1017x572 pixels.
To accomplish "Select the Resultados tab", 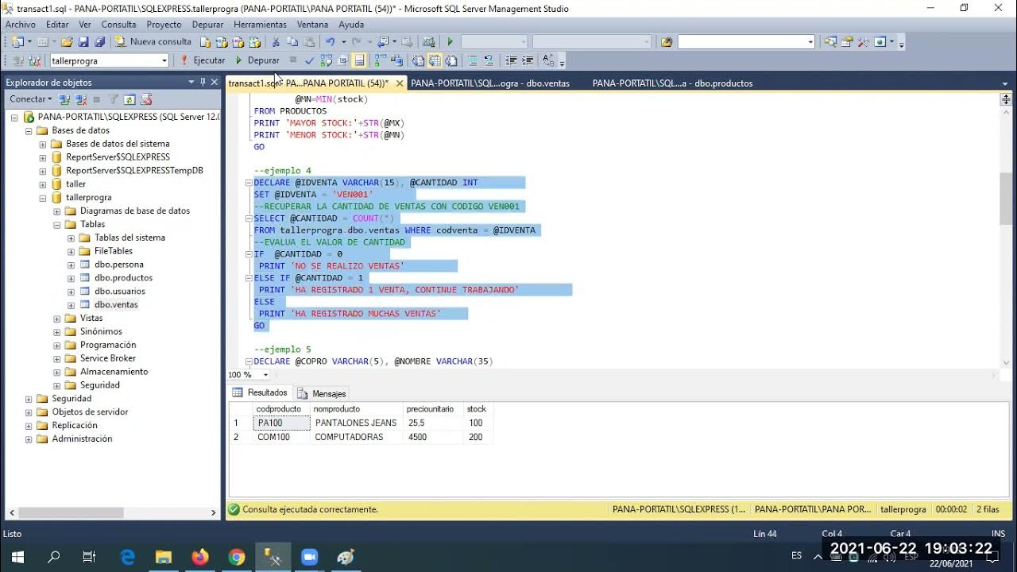I will [x=260, y=392].
